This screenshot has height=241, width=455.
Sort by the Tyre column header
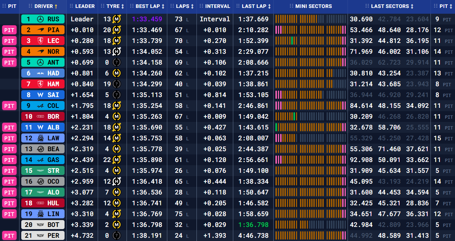pos(112,6)
